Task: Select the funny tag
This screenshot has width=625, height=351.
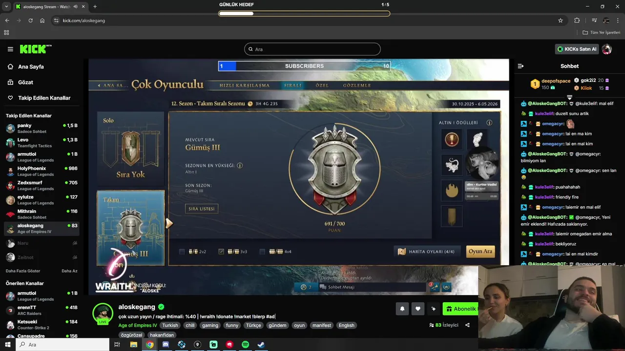Action: (x=232, y=325)
